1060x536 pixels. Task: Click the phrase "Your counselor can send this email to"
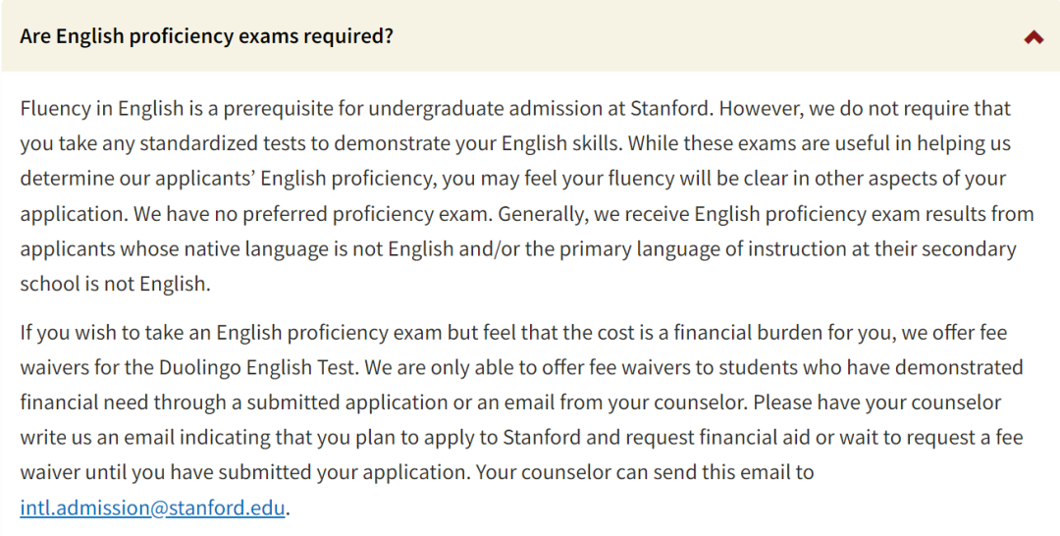click(x=645, y=472)
